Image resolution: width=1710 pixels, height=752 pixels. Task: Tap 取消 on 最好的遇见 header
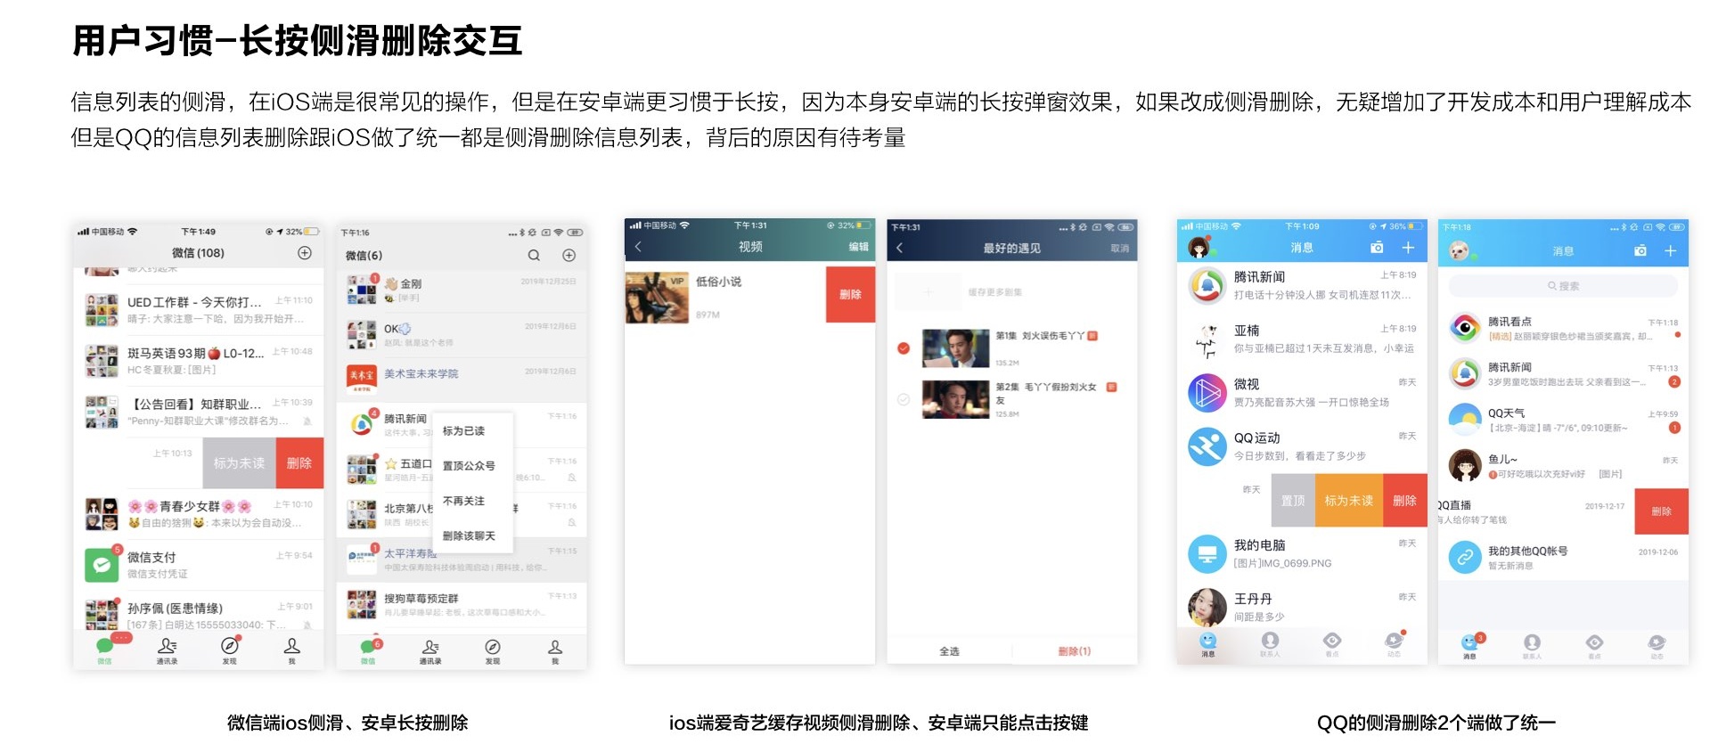click(x=1119, y=249)
